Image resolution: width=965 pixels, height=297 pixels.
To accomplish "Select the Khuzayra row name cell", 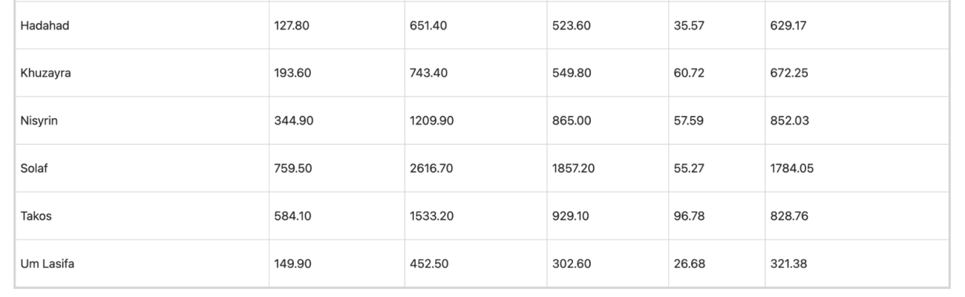I will point(46,73).
